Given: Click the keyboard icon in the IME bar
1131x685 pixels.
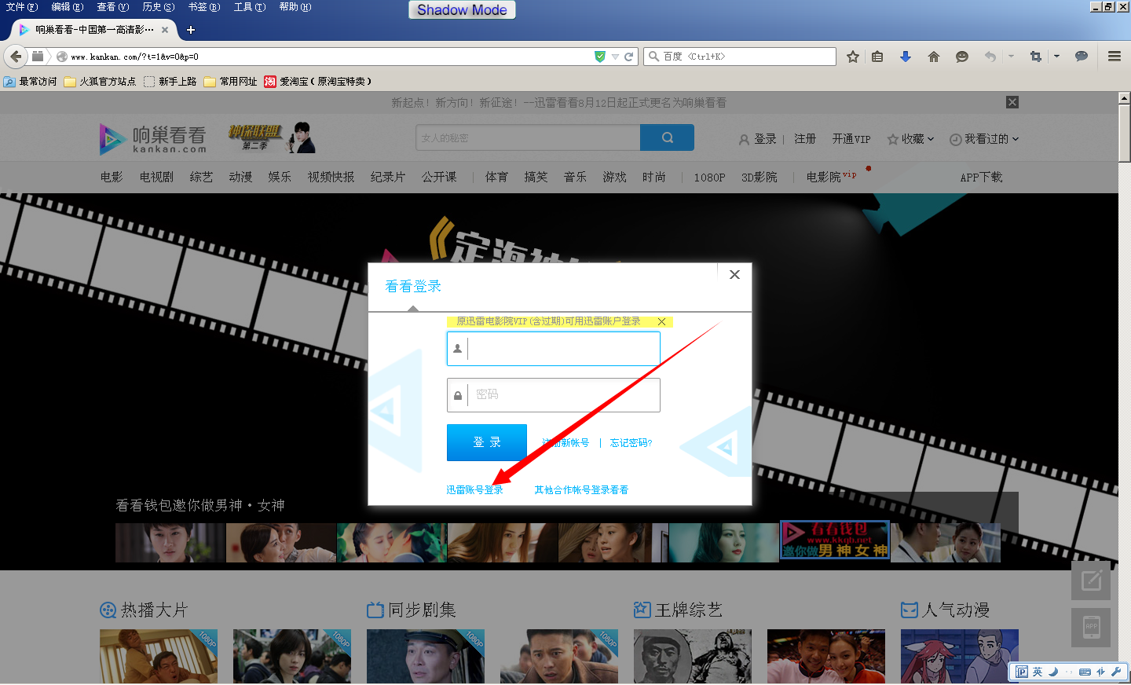Looking at the screenshot, I should click(1085, 672).
